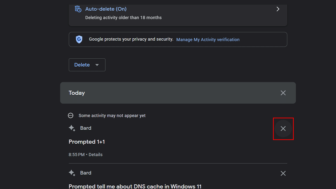Delete all of Today's activity with X
This screenshot has width=336, height=189.
point(283,93)
